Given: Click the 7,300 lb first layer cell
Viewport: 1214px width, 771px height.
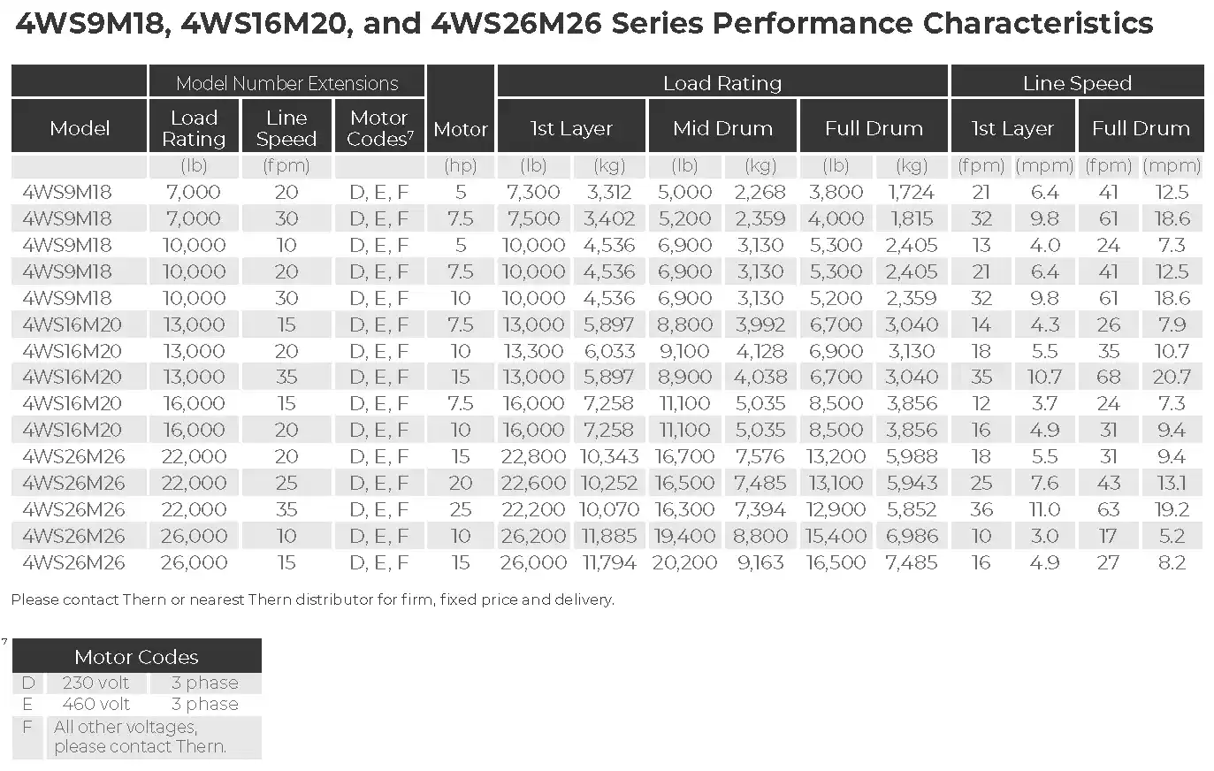Looking at the screenshot, I should pos(533,192).
